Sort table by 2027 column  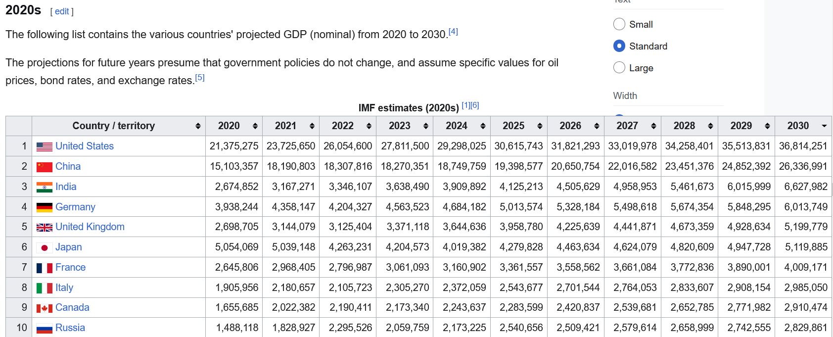pos(633,126)
